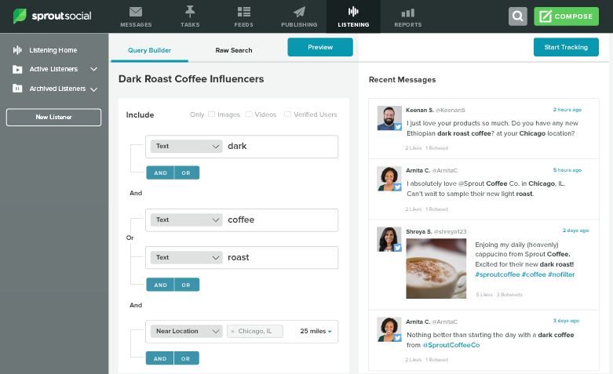This screenshot has height=374, width=613.
Task: Expand the Active Listeners section
Action: click(x=93, y=69)
